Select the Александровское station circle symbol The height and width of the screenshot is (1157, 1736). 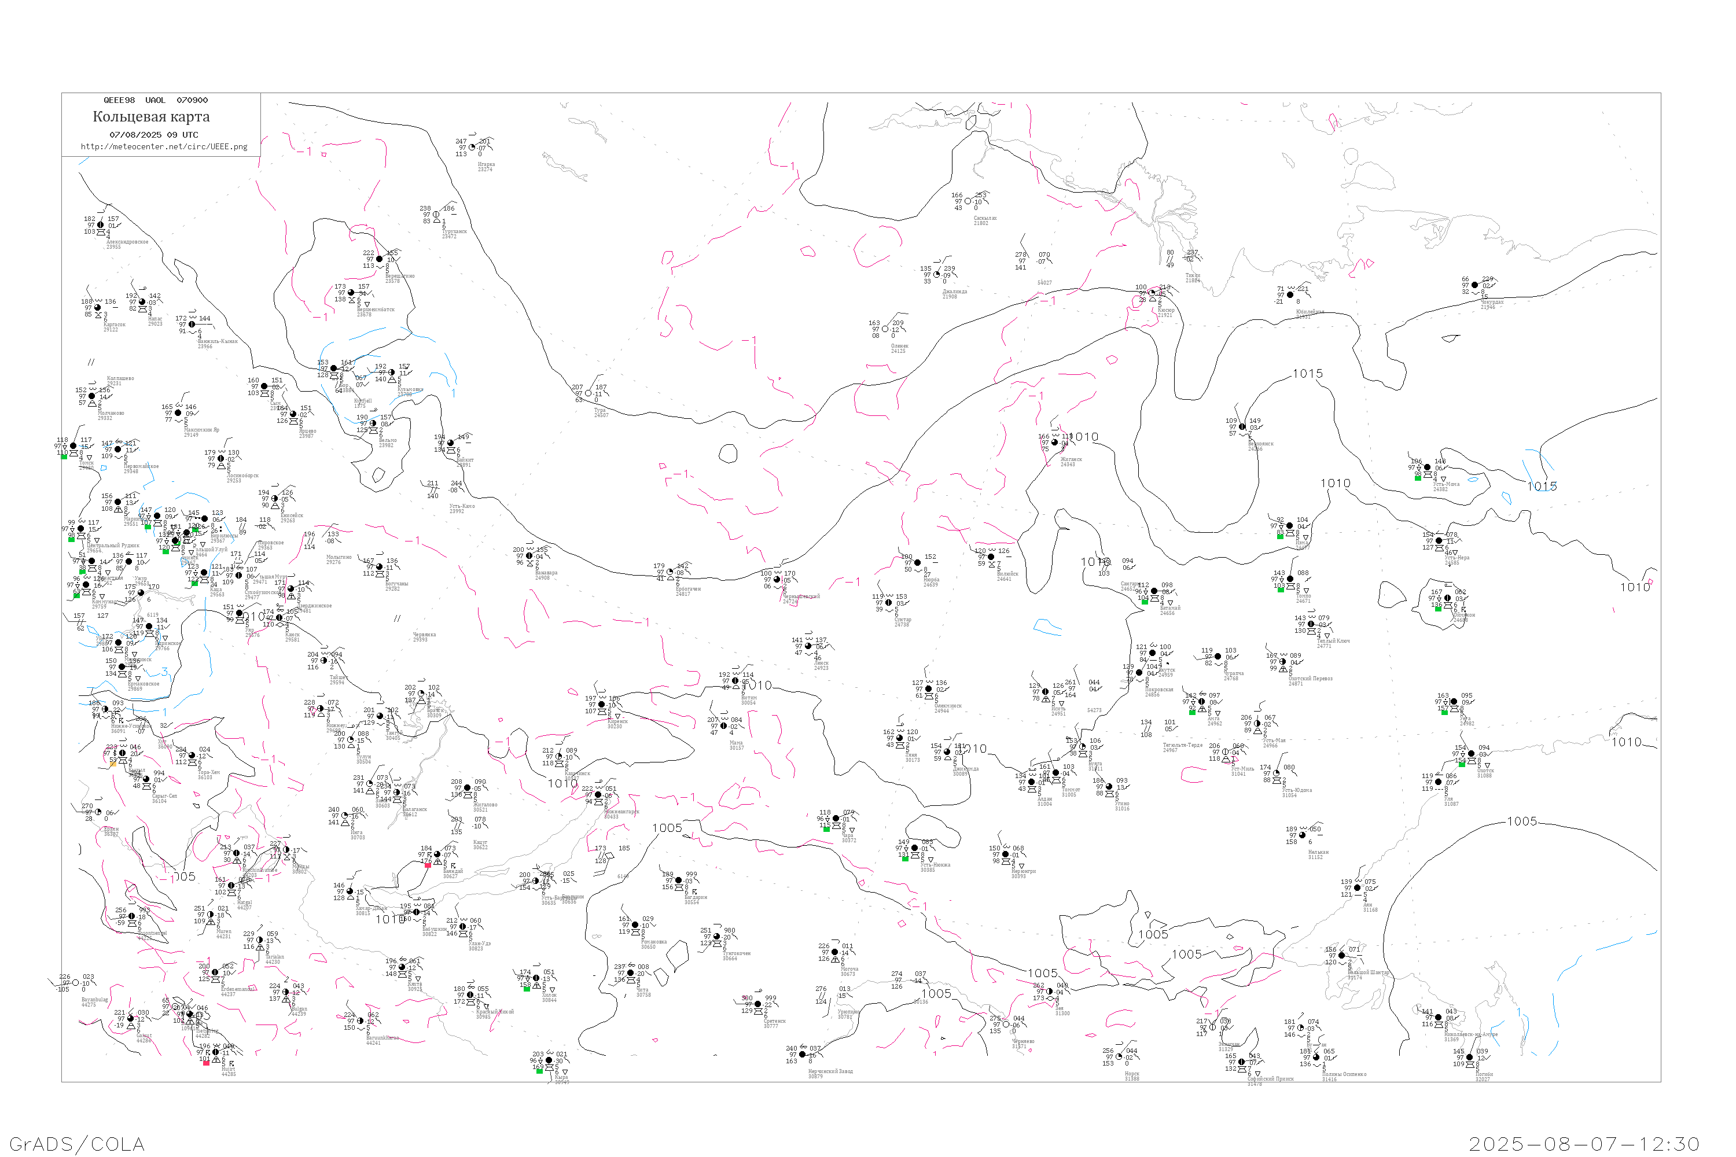(x=101, y=225)
